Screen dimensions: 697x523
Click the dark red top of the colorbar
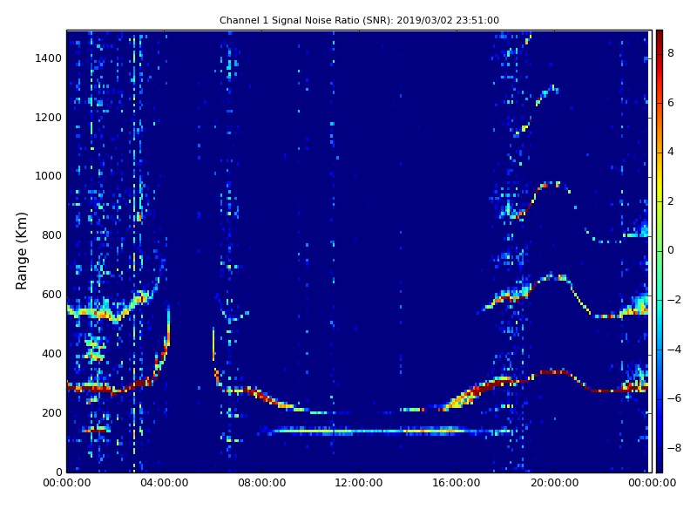(x=660, y=37)
